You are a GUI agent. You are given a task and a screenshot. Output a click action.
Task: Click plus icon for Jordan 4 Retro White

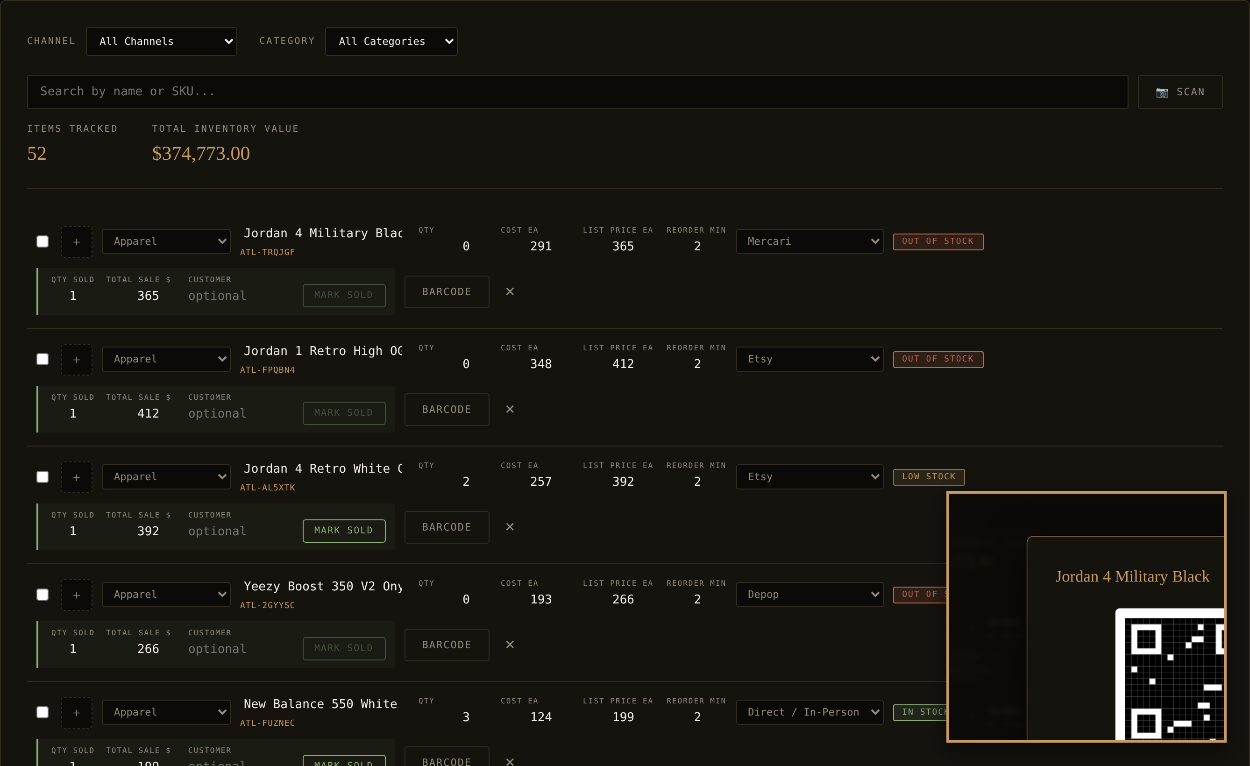pos(77,477)
